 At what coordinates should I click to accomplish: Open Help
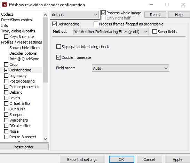(x=179, y=15)
